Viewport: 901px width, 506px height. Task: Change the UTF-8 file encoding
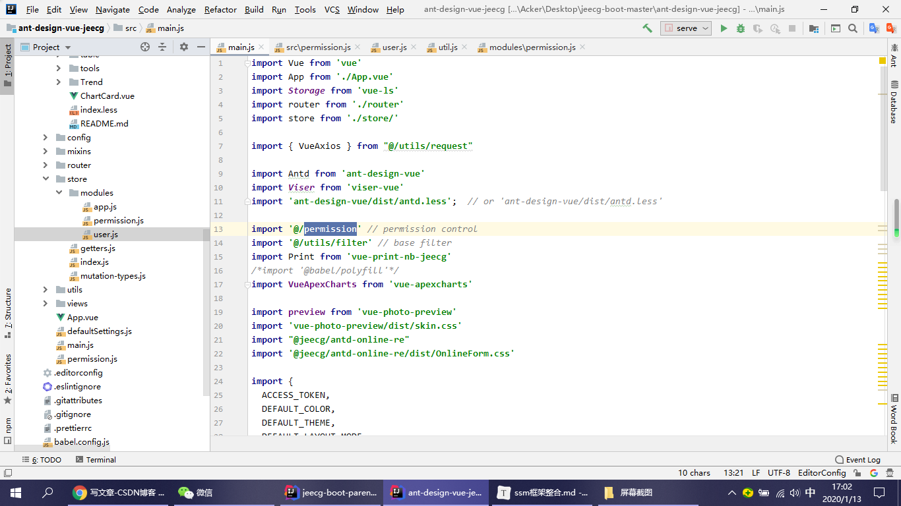(x=779, y=472)
